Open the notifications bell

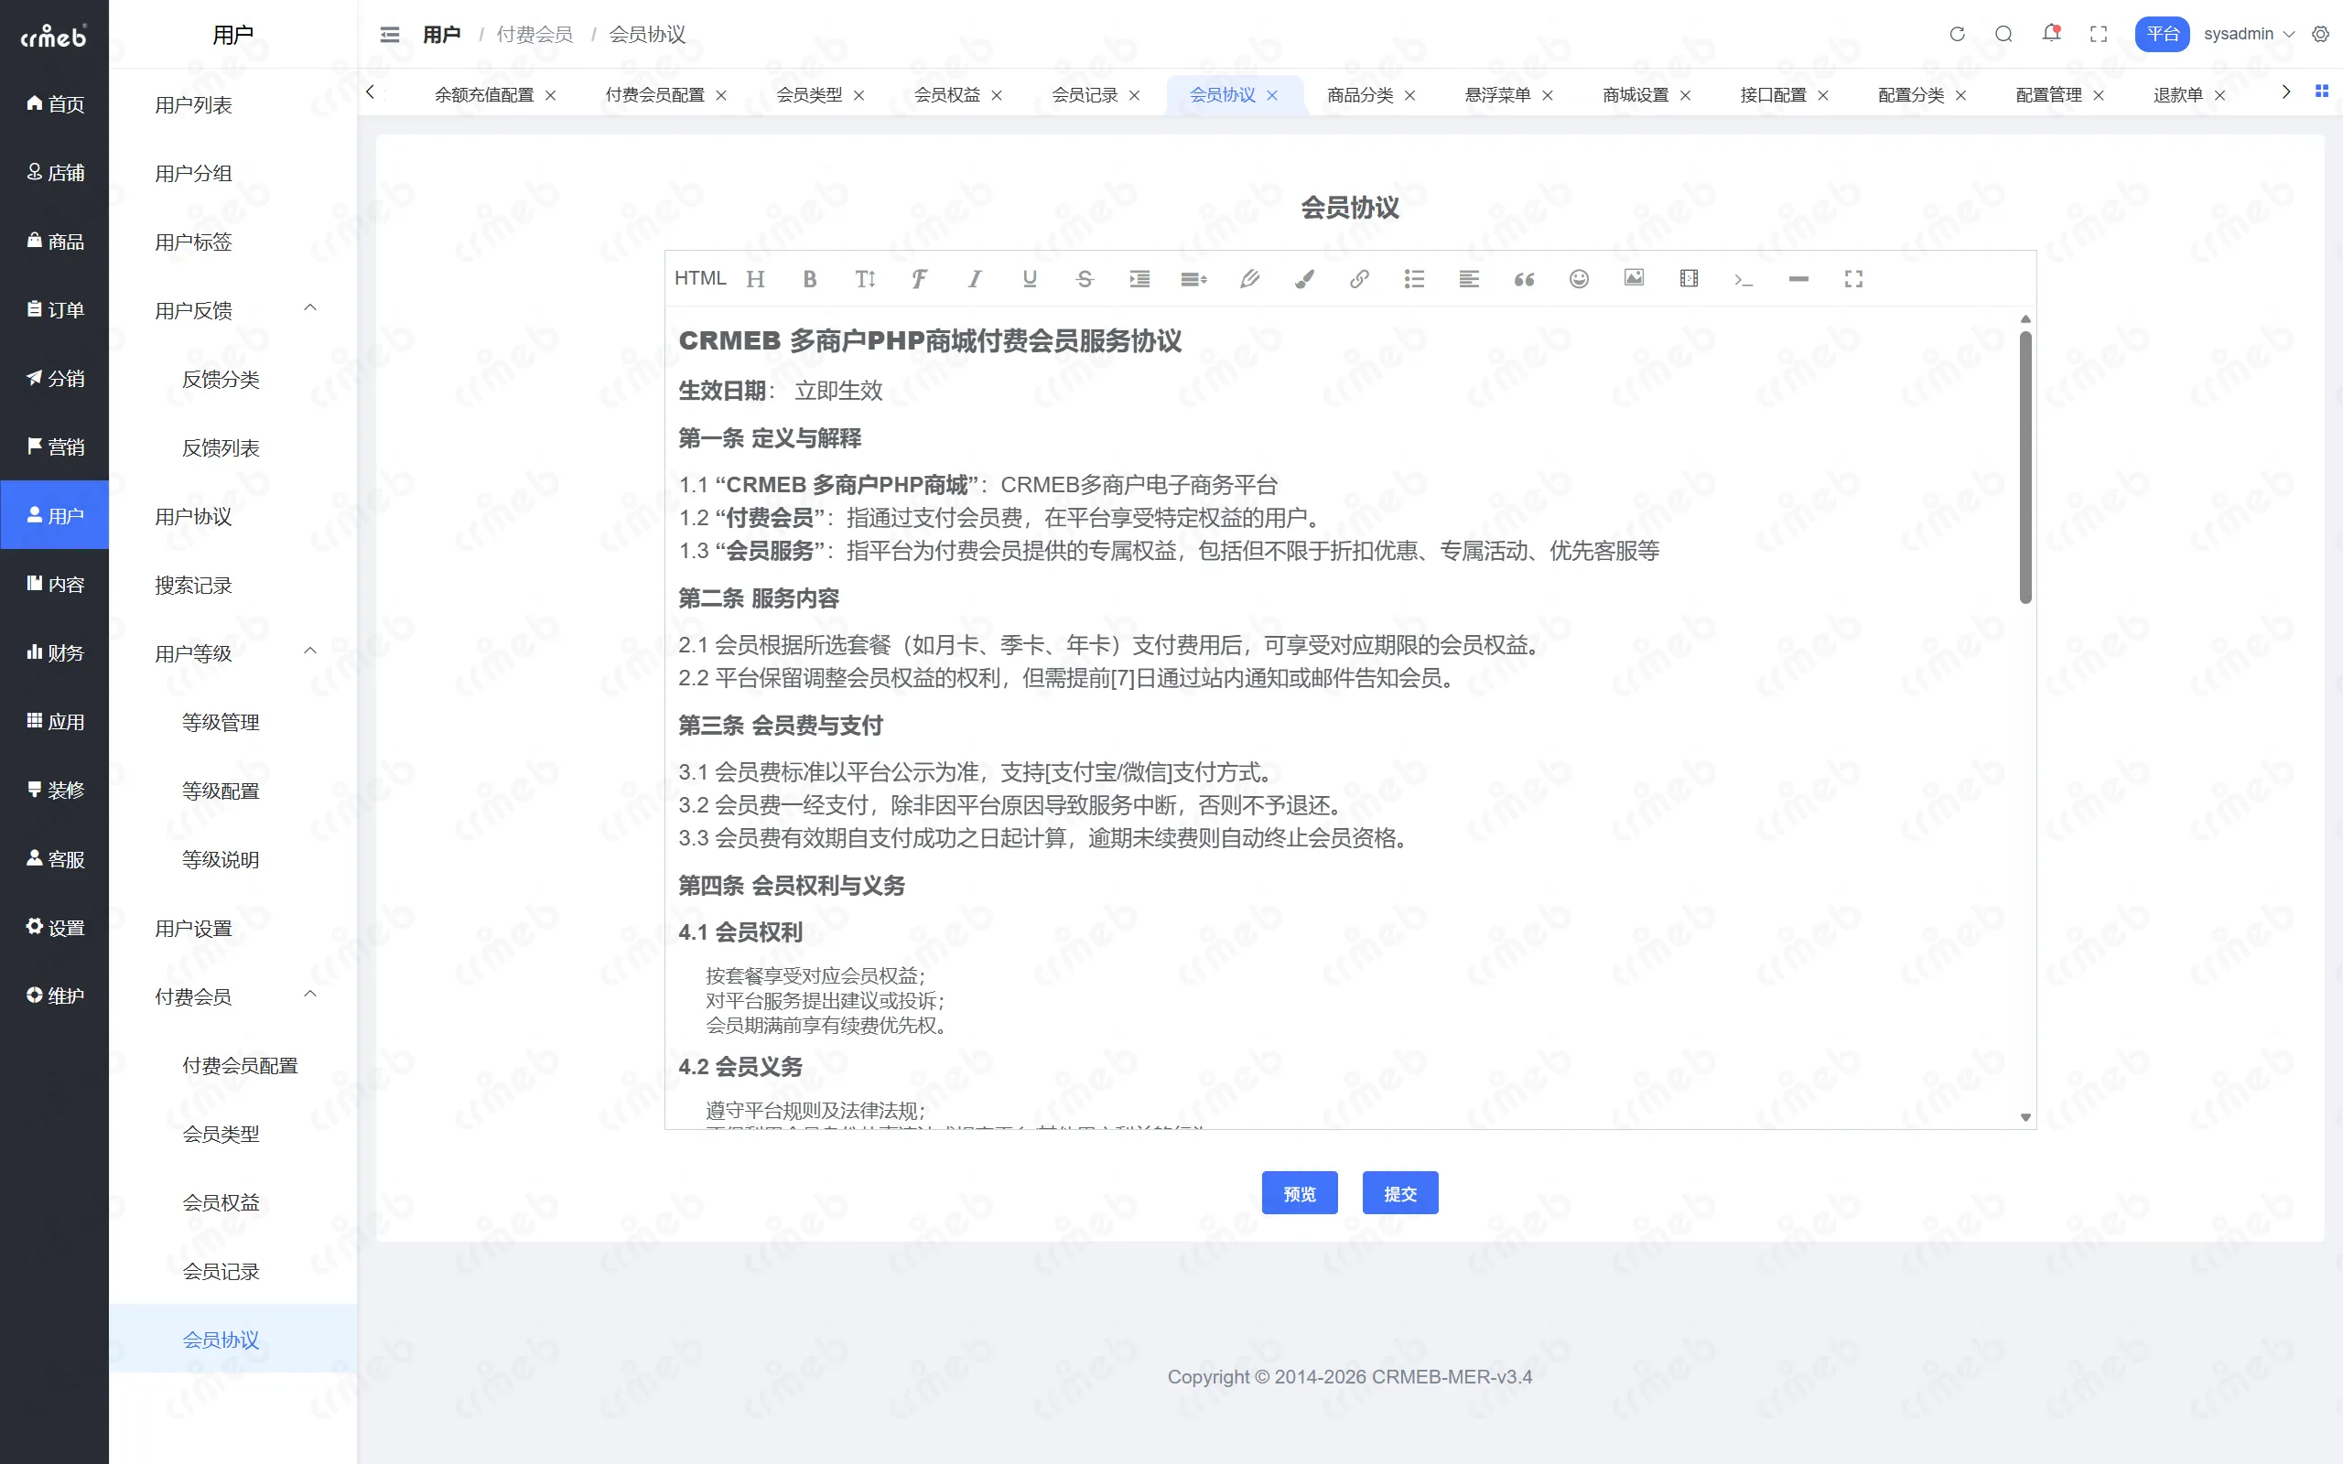[x=2051, y=34]
